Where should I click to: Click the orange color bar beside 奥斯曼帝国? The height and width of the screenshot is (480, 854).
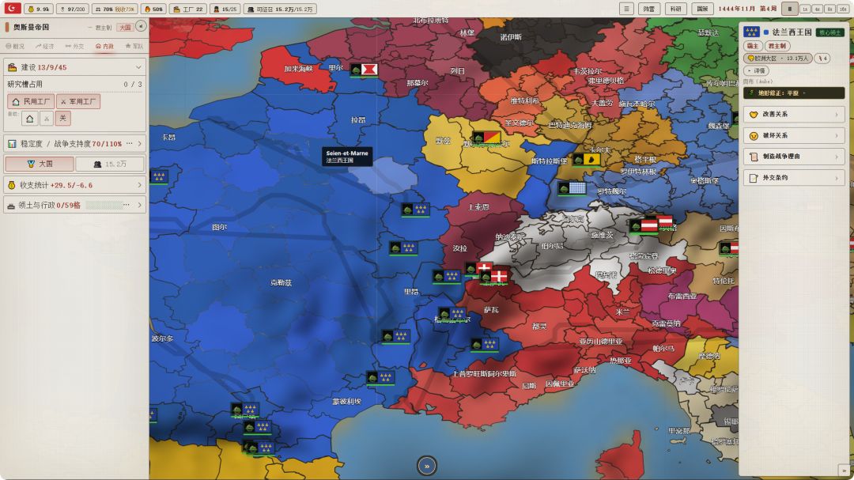[x=7, y=27]
